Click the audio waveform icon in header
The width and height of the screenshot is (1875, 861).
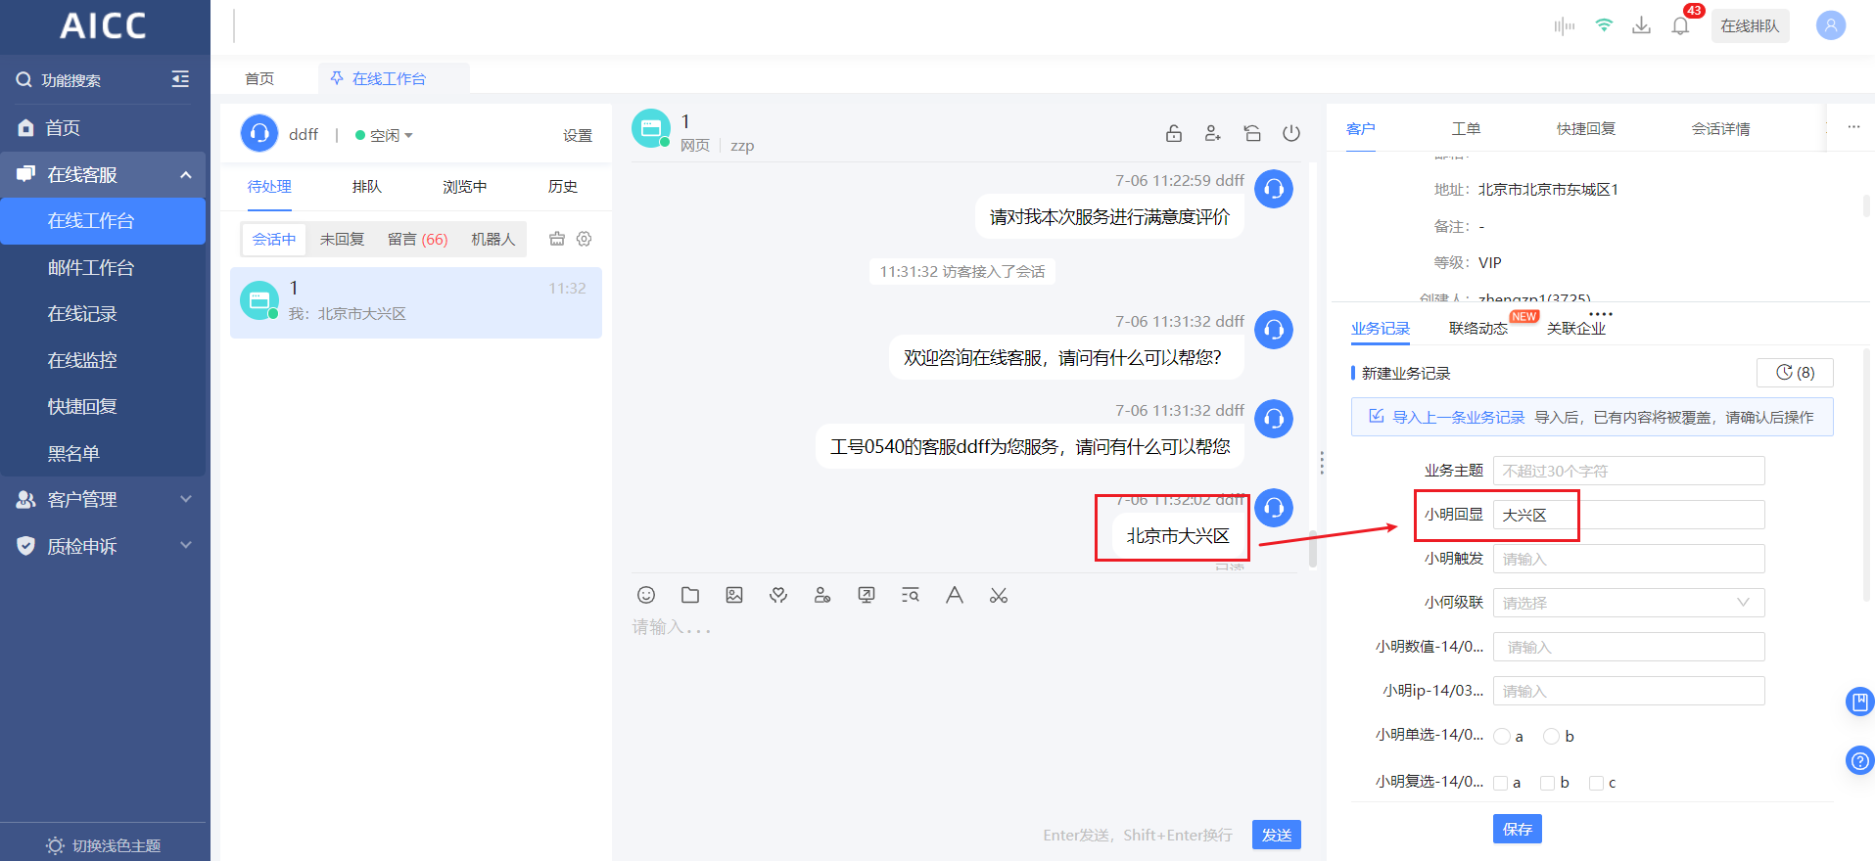[x=1564, y=26]
